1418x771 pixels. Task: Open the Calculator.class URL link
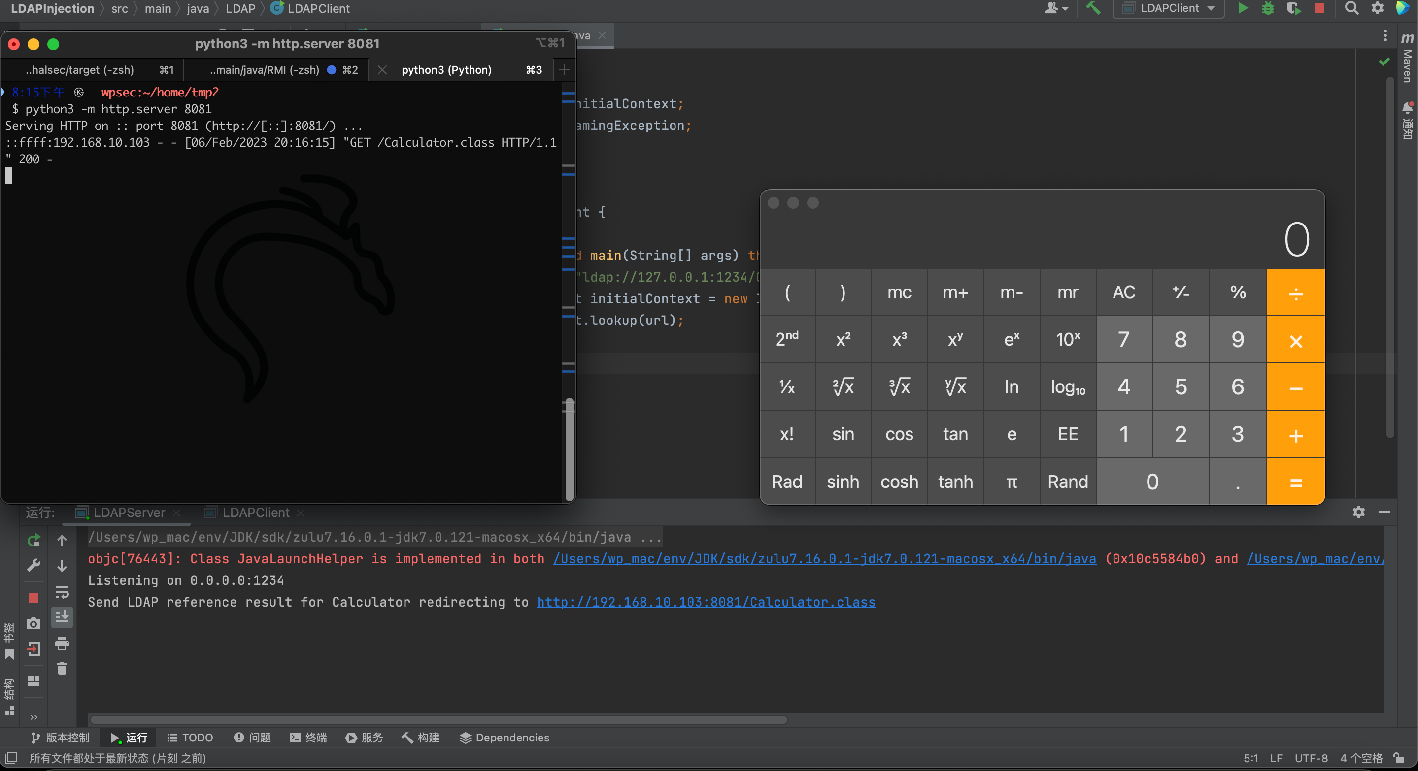[706, 602]
